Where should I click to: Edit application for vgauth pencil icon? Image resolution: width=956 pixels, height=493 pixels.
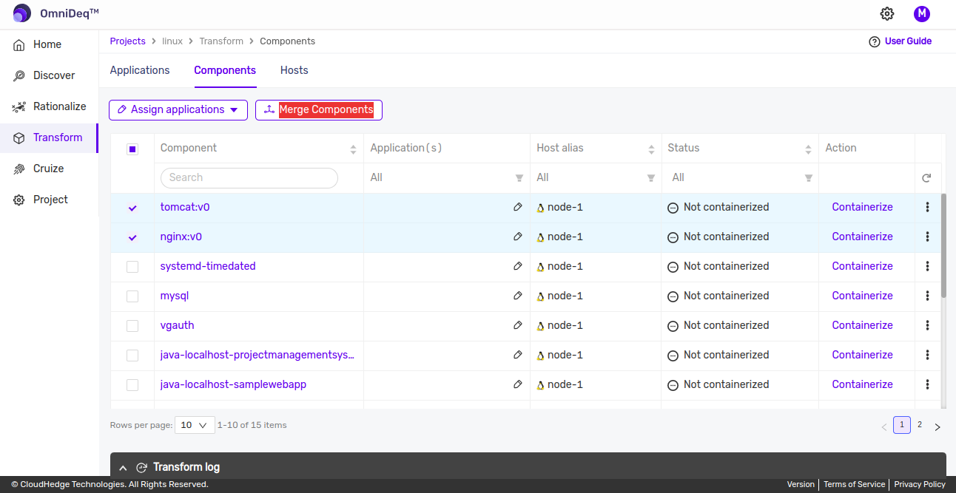coord(518,325)
